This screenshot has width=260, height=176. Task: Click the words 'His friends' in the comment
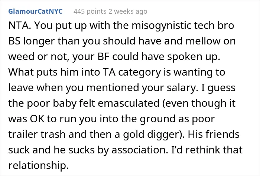214,134
